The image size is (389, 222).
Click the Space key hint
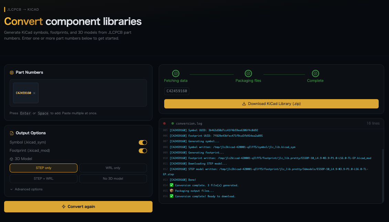(43, 113)
